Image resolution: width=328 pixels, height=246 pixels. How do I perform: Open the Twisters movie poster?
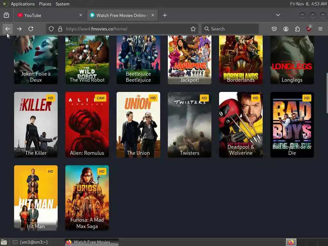point(190,125)
